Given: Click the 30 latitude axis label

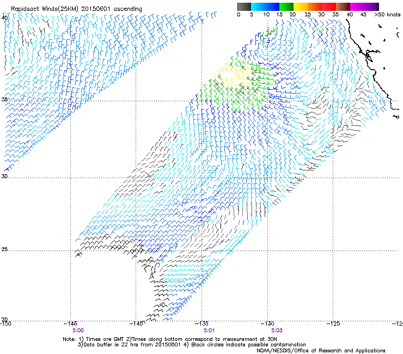Looking at the screenshot, I should point(4,176).
